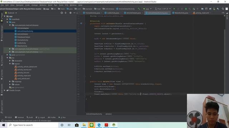Run the app with the green play icon
Viewport: 229px width, 128px height.
coord(174,9)
